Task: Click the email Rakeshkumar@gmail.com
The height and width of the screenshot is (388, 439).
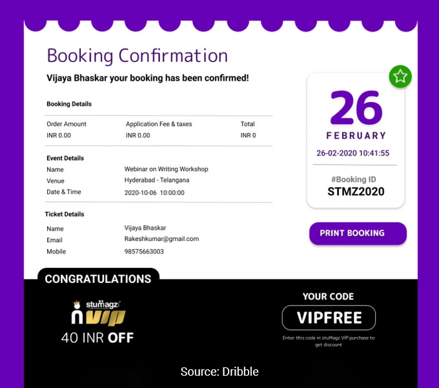Action: pos(161,239)
